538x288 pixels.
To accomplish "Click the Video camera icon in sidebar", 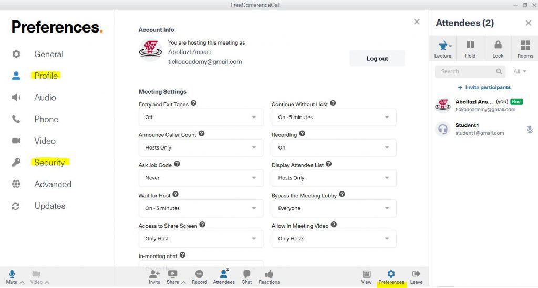I will 16,141.
